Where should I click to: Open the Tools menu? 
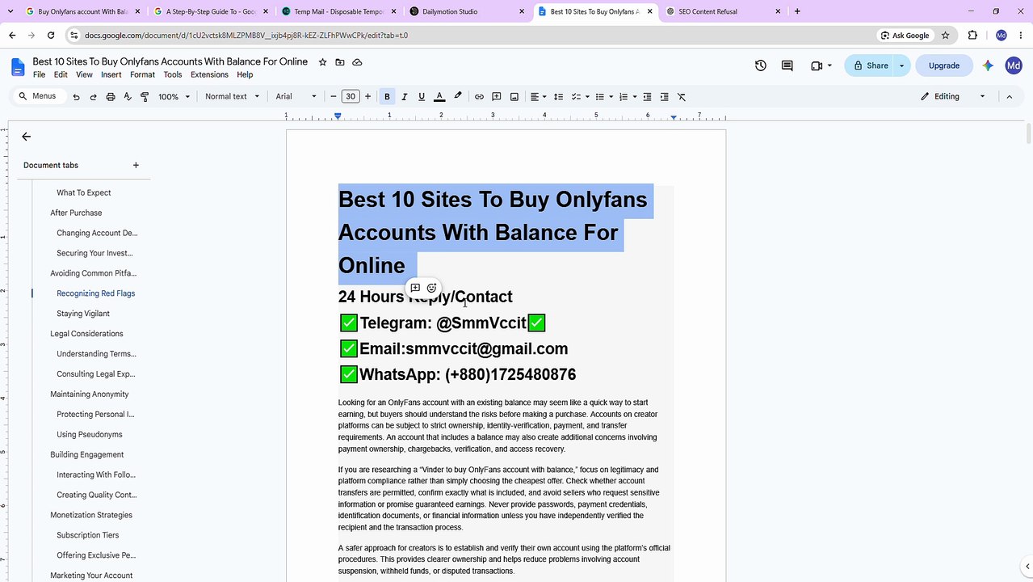(173, 74)
